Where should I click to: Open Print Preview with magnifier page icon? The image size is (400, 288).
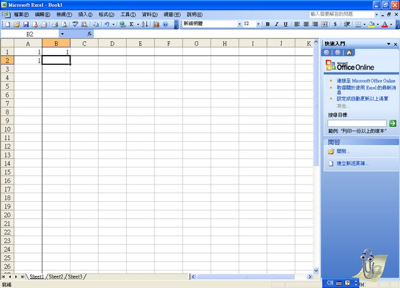point(64,24)
